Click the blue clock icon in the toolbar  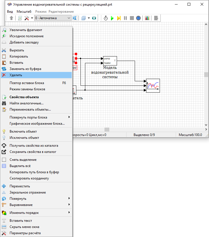[x=138, y=18]
